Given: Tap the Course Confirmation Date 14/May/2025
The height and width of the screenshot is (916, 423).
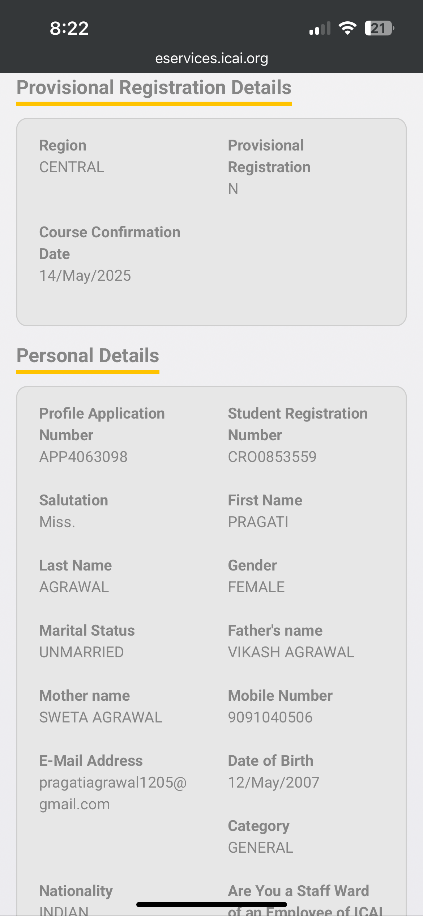Looking at the screenshot, I should point(85,276).
